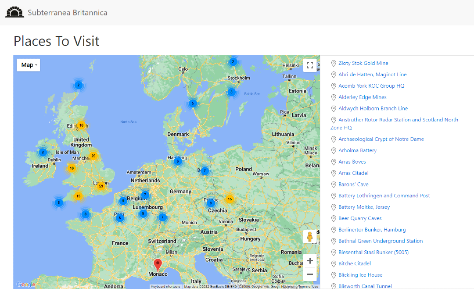Click the blue cluster of 9 near Luxembourg
This screenshot has width=474, height=299.
coord(143,214)
